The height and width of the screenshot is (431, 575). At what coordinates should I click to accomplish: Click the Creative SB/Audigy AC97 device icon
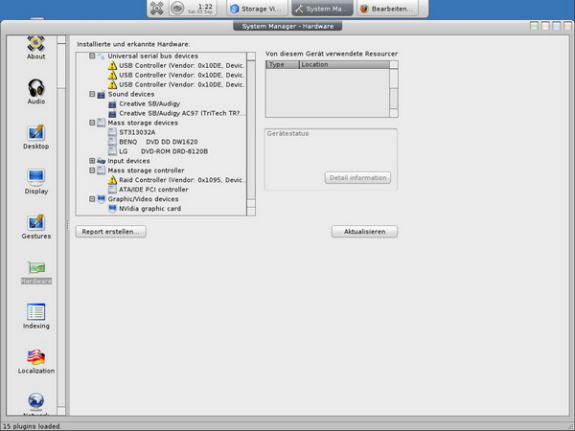point(112,114)
